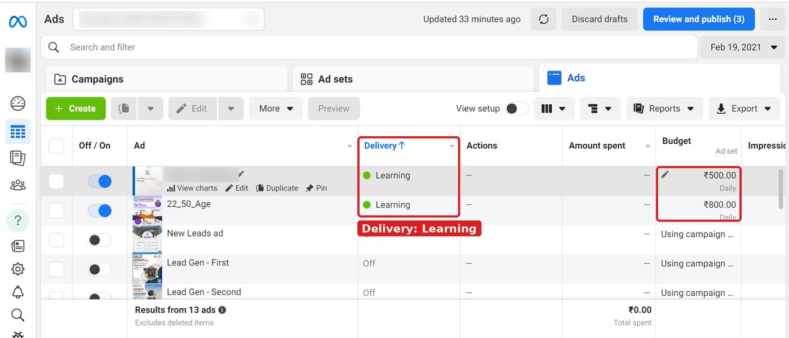789x338 pixels.
Task: Click the refresh data icon button
Action: (544, 19)
